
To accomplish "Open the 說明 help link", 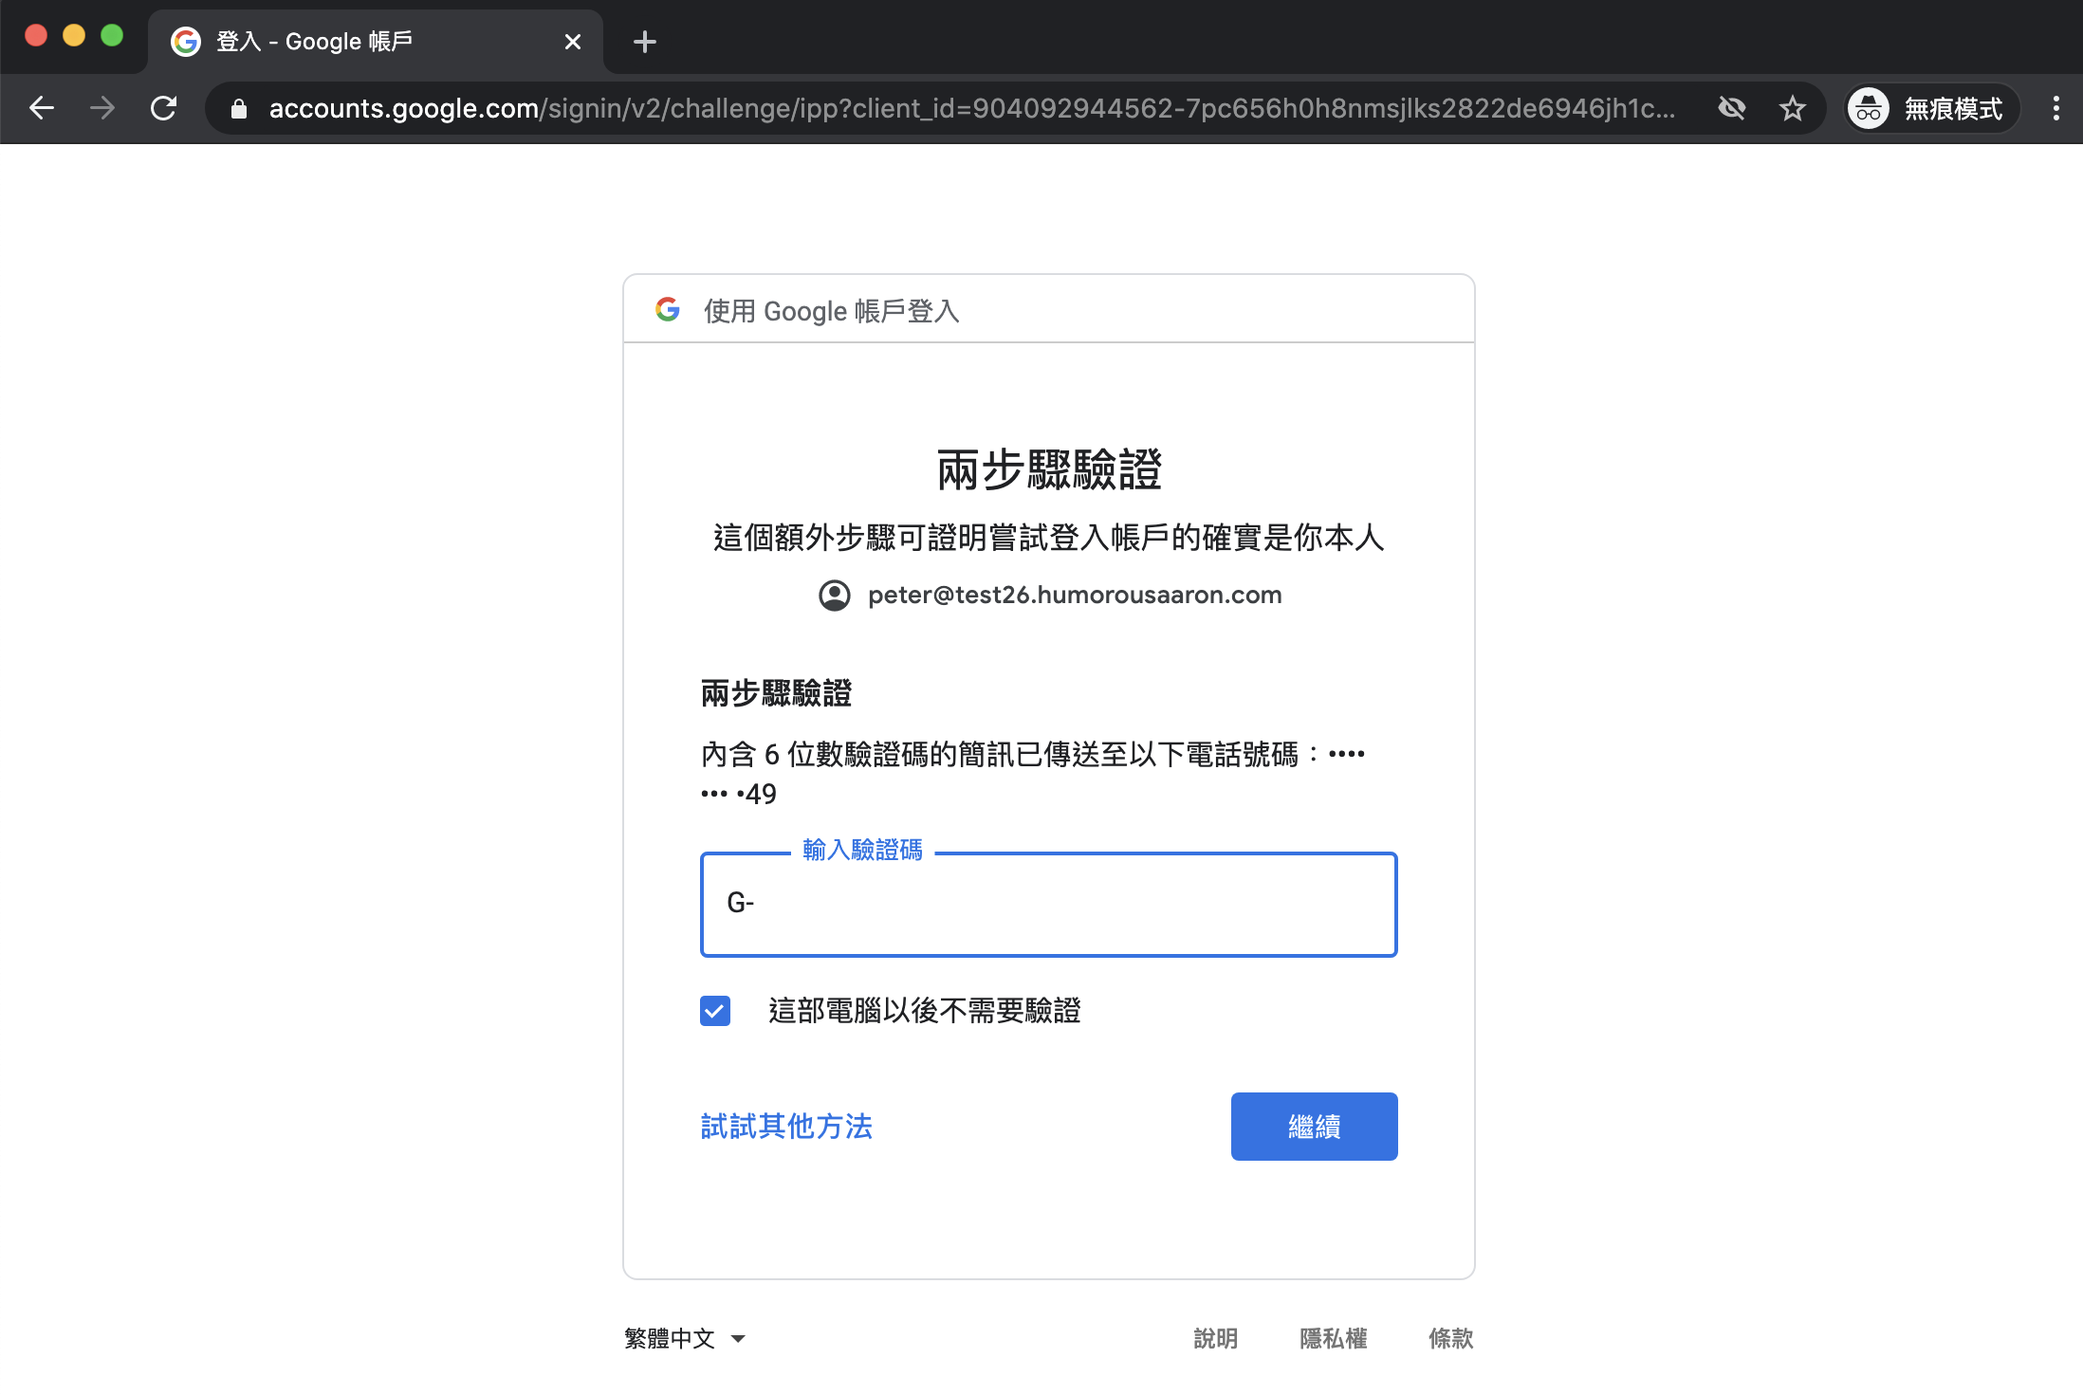I will (x=1215, y=1338).
